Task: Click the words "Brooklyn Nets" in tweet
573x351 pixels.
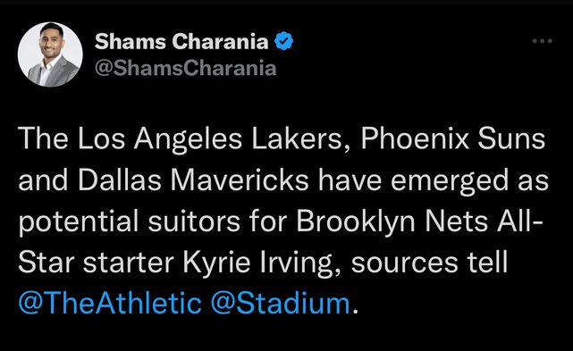Action: point(392,221)
